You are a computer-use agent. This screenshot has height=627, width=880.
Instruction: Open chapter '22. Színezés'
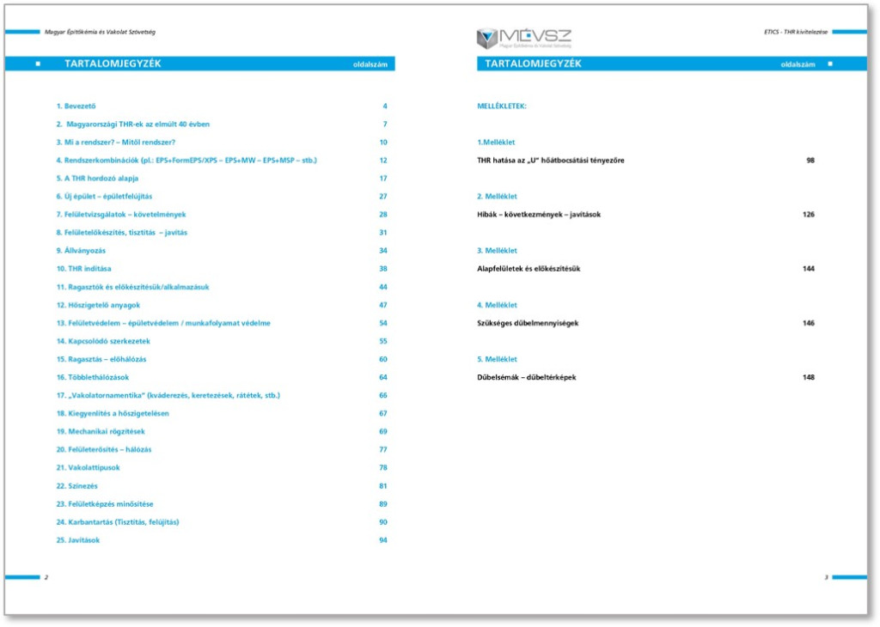(76, 485)
